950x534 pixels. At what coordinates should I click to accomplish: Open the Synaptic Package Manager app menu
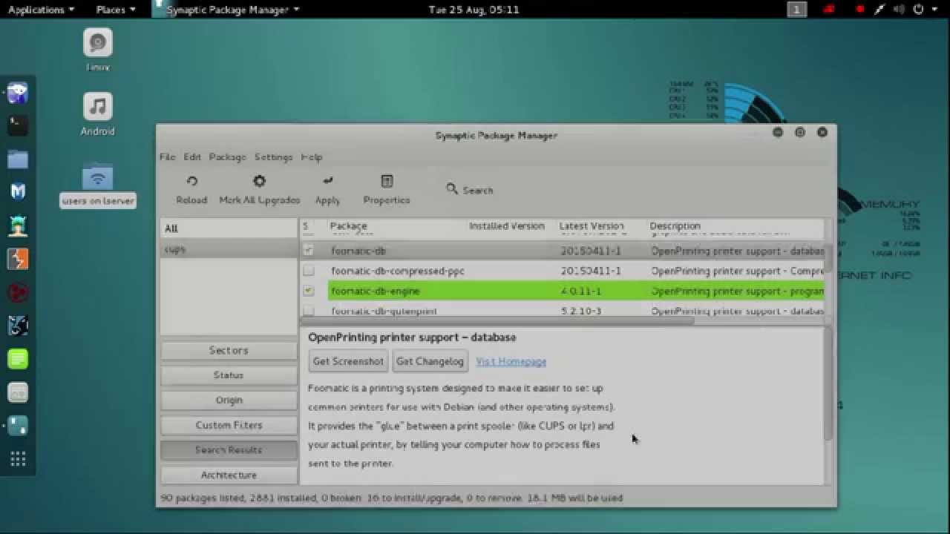(x=227, y=10)
